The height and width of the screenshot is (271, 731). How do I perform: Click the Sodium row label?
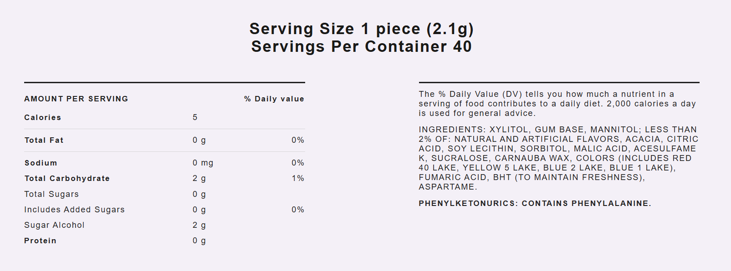(x=41, y=163)
